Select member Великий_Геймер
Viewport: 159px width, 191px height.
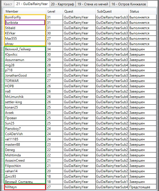click(25, 49)
